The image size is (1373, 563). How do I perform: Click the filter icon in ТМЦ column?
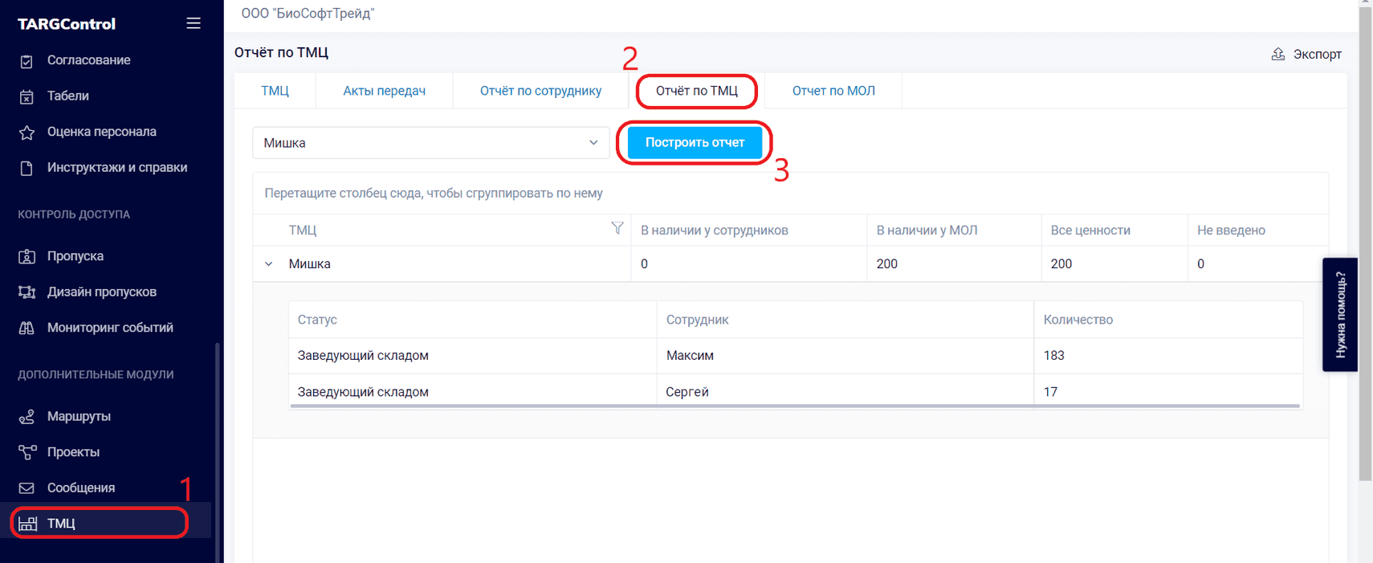[x=617, y=229]
